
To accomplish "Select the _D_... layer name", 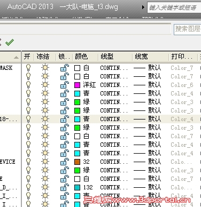I will tap(9, 187).
